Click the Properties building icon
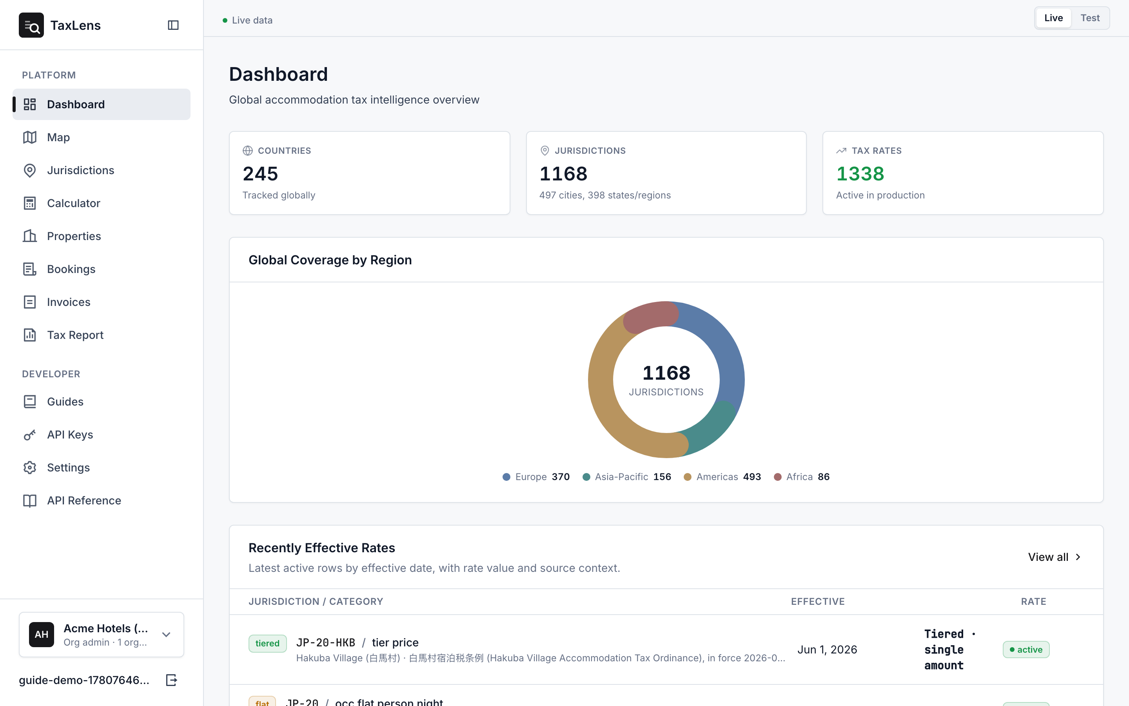Screen dimensions: 1129x706 click(30, 236)
